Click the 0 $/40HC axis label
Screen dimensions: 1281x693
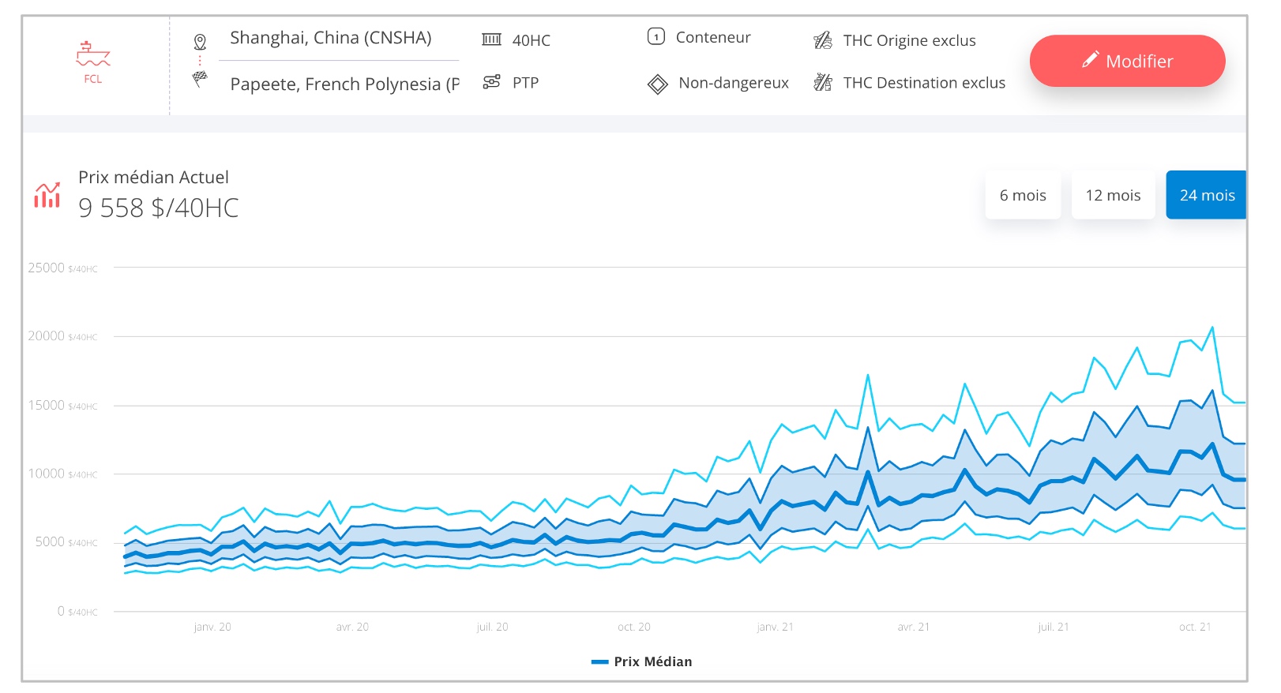tap(77, 611)
